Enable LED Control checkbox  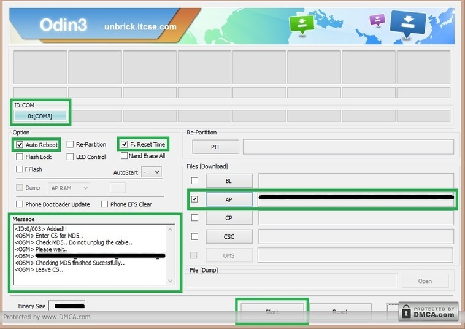71,157
